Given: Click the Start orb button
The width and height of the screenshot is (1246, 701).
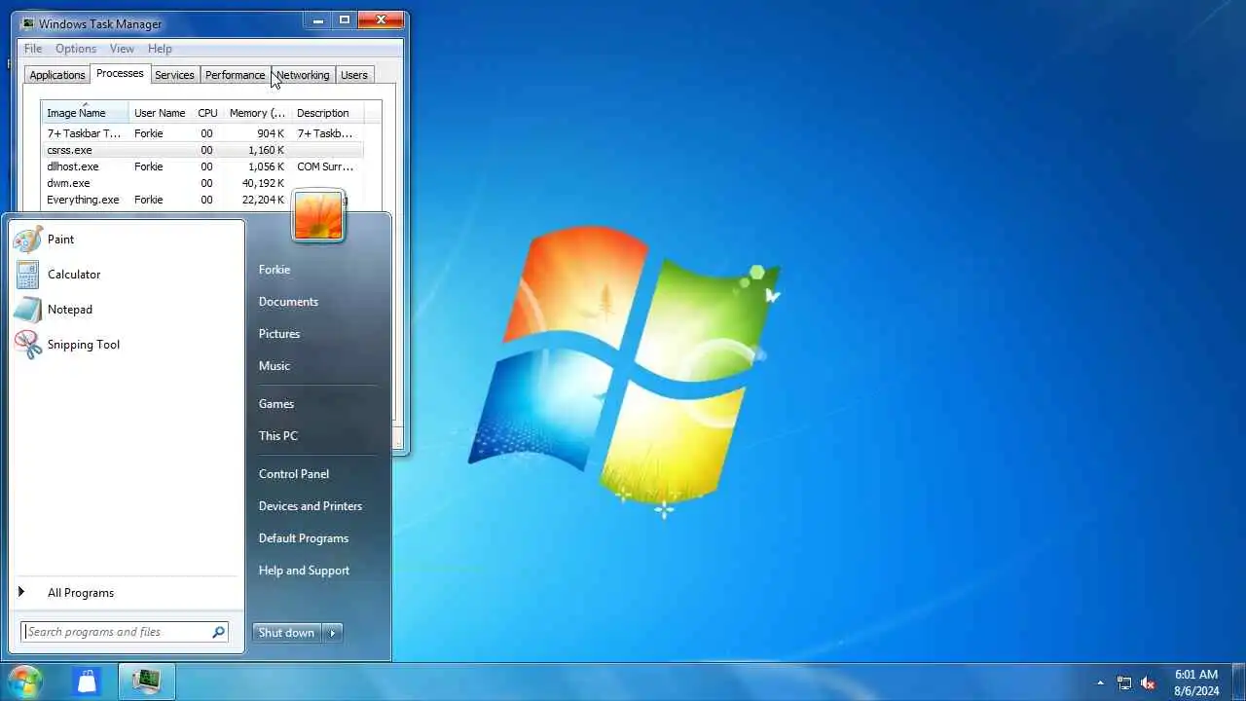Looking at the screenshot, I should click(x=25, y=682).
